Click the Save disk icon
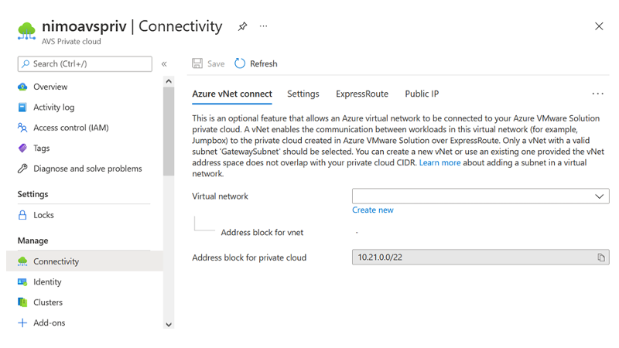The height and width of the screenshot is (348, 619). click(x=197, y=63)
